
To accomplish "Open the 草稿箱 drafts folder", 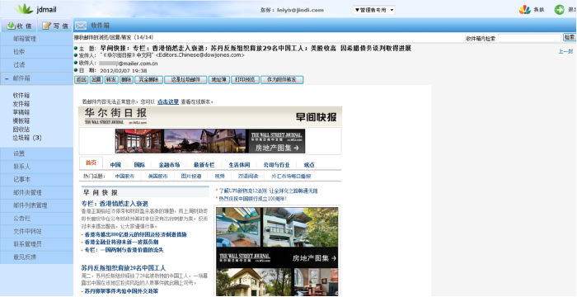I will [21, 112].
